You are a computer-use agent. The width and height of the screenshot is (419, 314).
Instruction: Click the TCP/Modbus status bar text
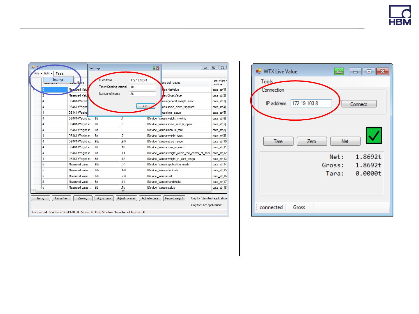click(104, 212)
